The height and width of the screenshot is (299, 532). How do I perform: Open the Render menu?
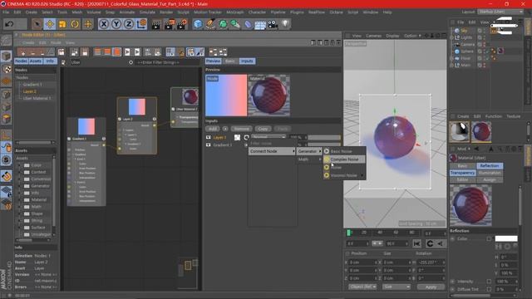[x=166, y=12]
